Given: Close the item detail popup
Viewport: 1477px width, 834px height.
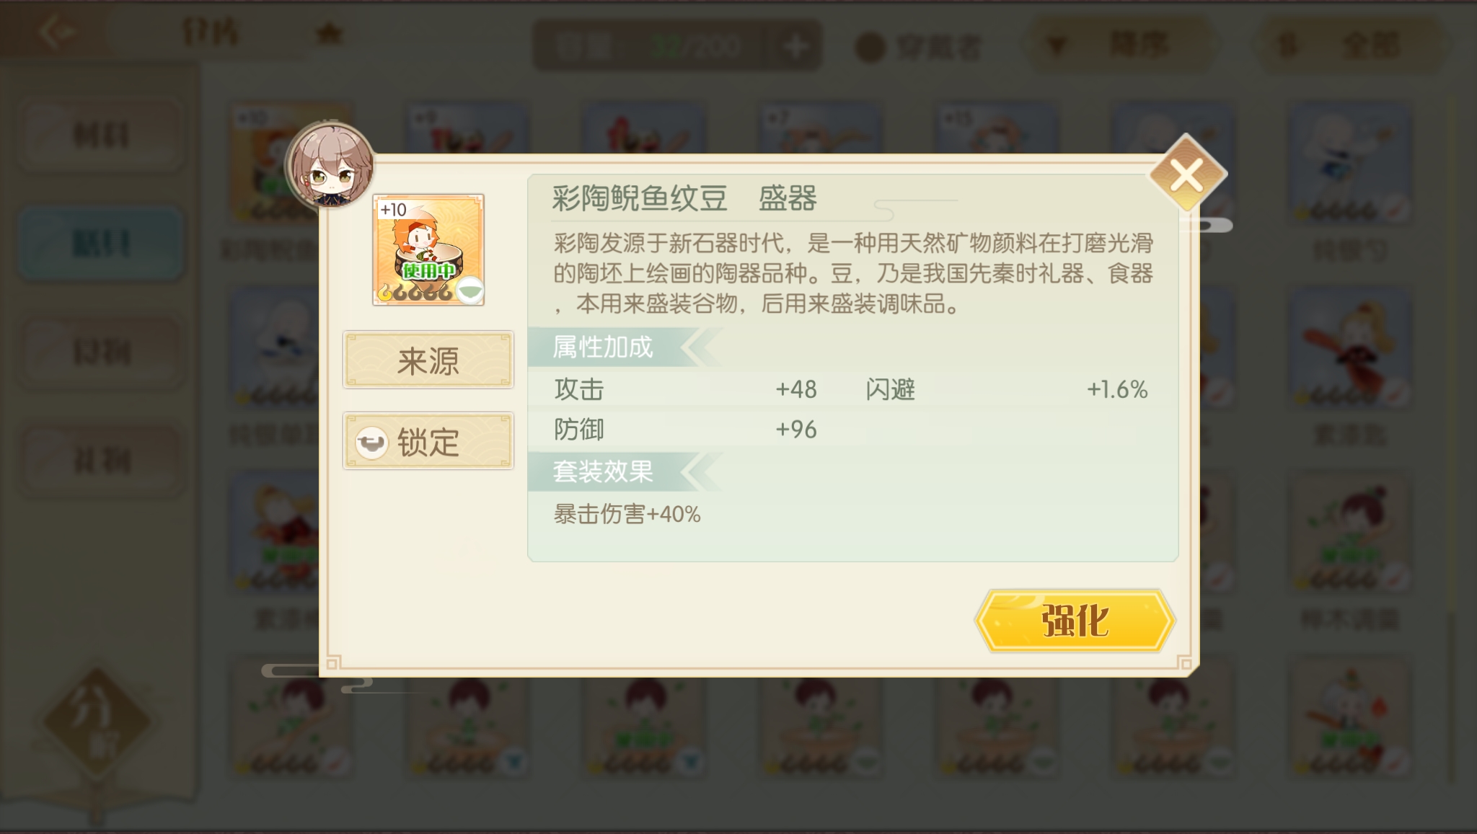Looking at the screenshot, I should (x=1187, y=174).
